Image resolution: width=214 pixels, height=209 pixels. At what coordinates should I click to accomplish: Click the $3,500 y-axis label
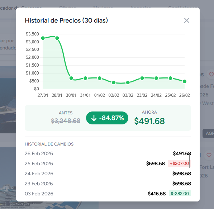[32, 34]
